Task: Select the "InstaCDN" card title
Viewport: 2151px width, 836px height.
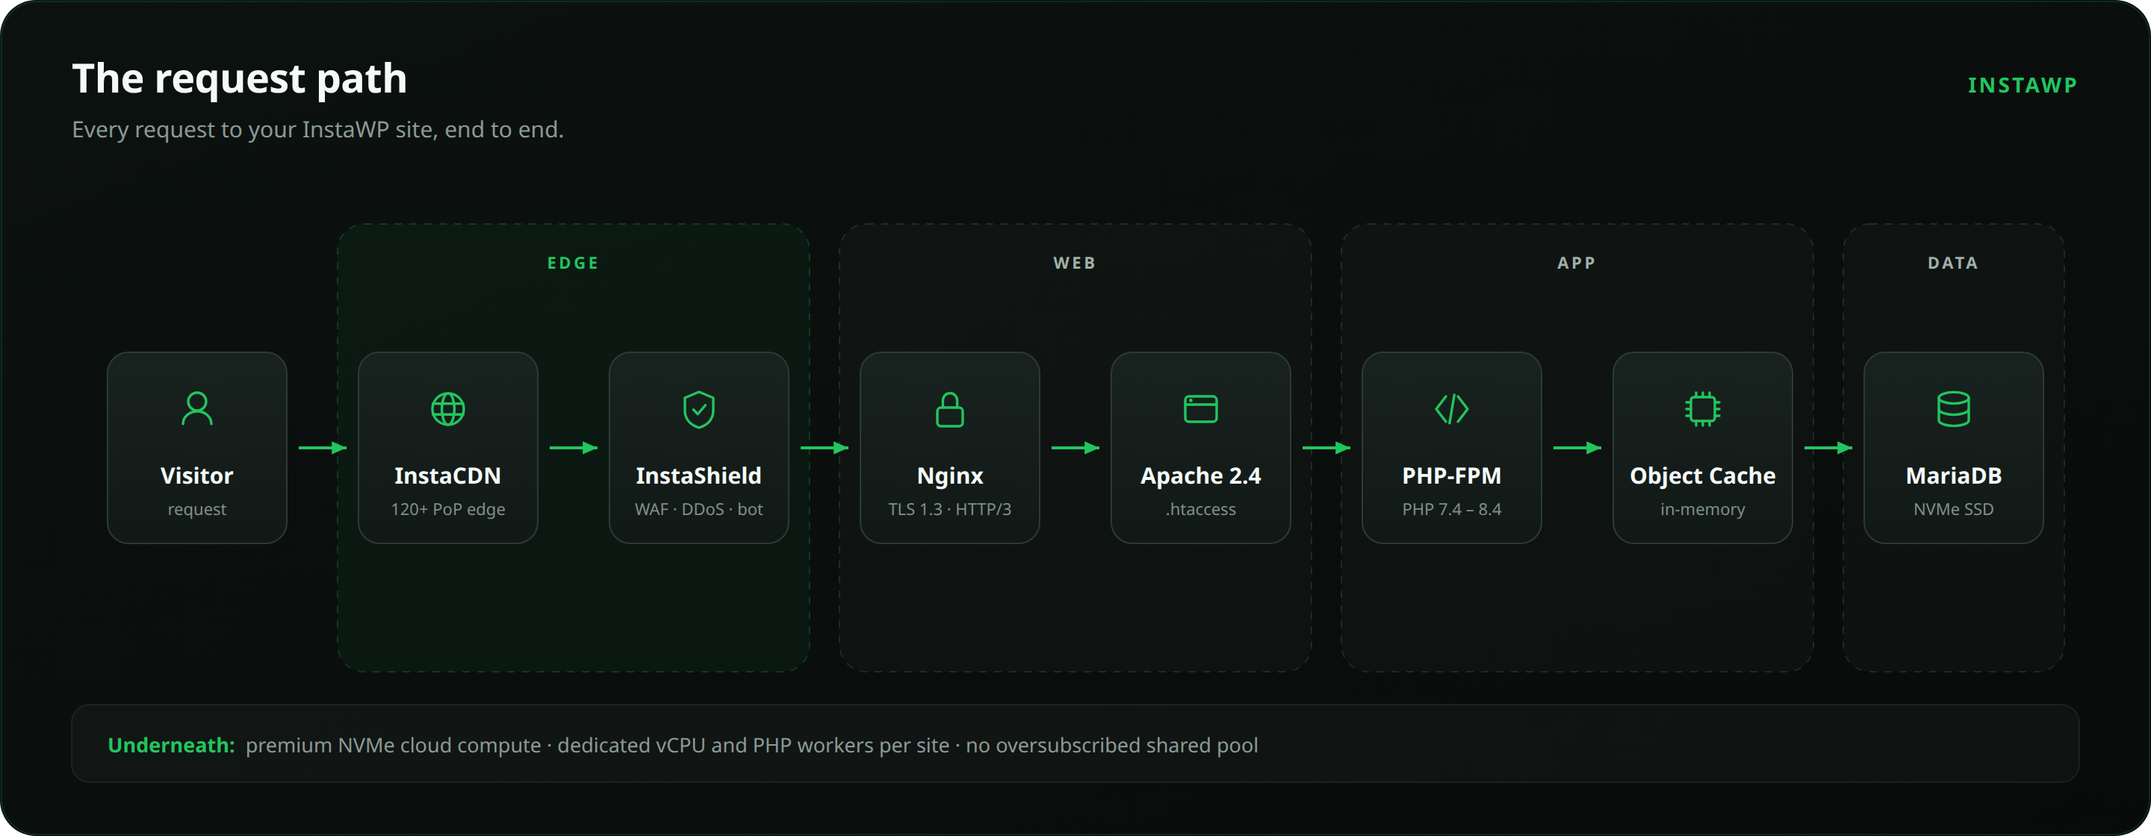Action: pos(447,475)
